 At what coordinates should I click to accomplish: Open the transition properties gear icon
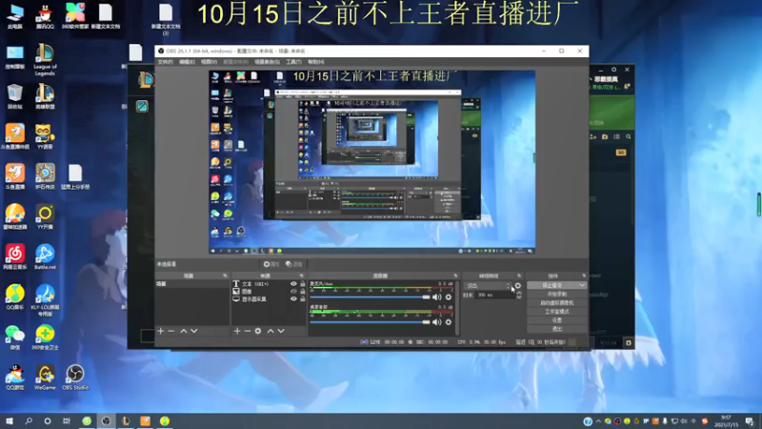518,286
